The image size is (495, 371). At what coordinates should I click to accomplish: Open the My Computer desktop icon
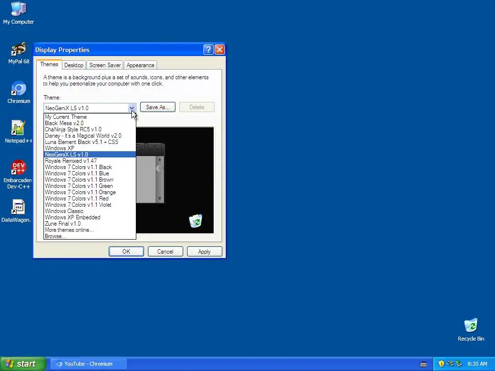click(18, 13)
